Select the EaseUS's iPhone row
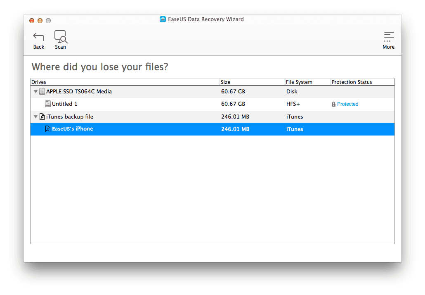The width and height of the screenshot is (425, 295). pos(212,129)
